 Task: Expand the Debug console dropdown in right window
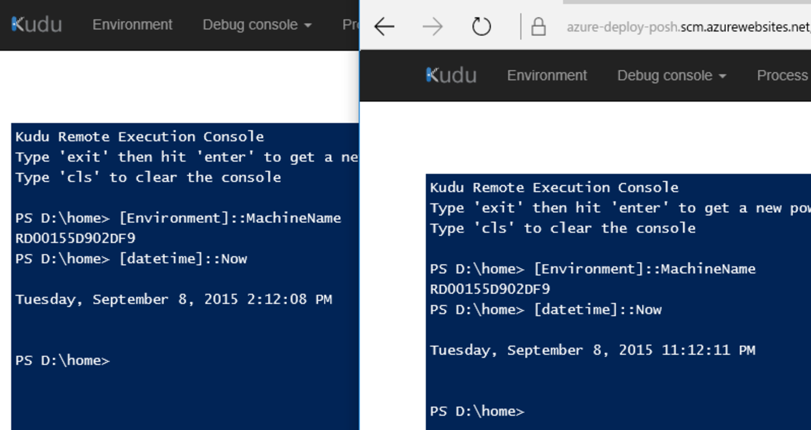[671, 76]
